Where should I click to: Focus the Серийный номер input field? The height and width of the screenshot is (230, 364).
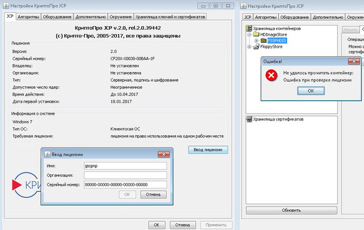(x=124, y=185)
